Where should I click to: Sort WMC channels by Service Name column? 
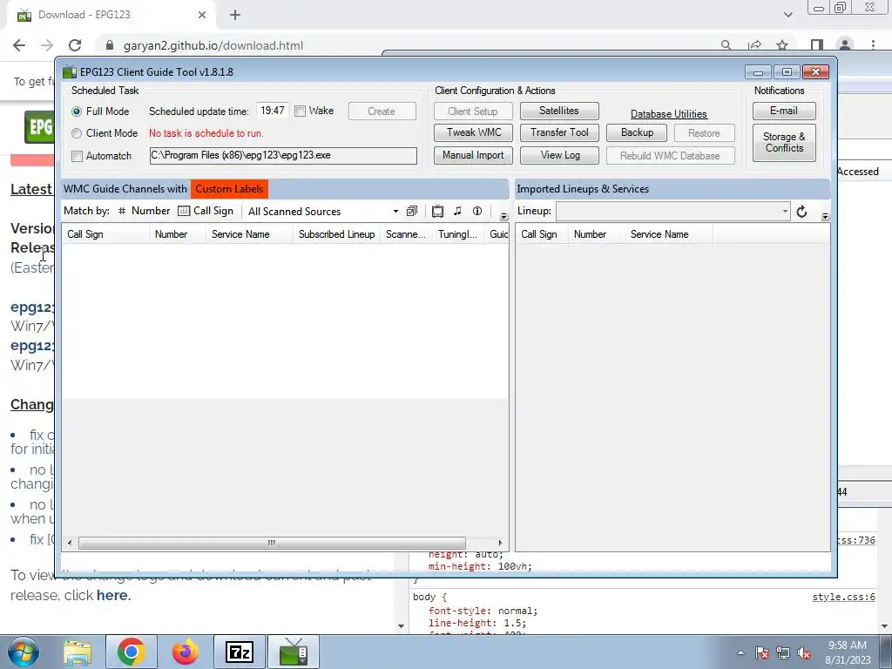pyautogui.click(x=249, y=234)
